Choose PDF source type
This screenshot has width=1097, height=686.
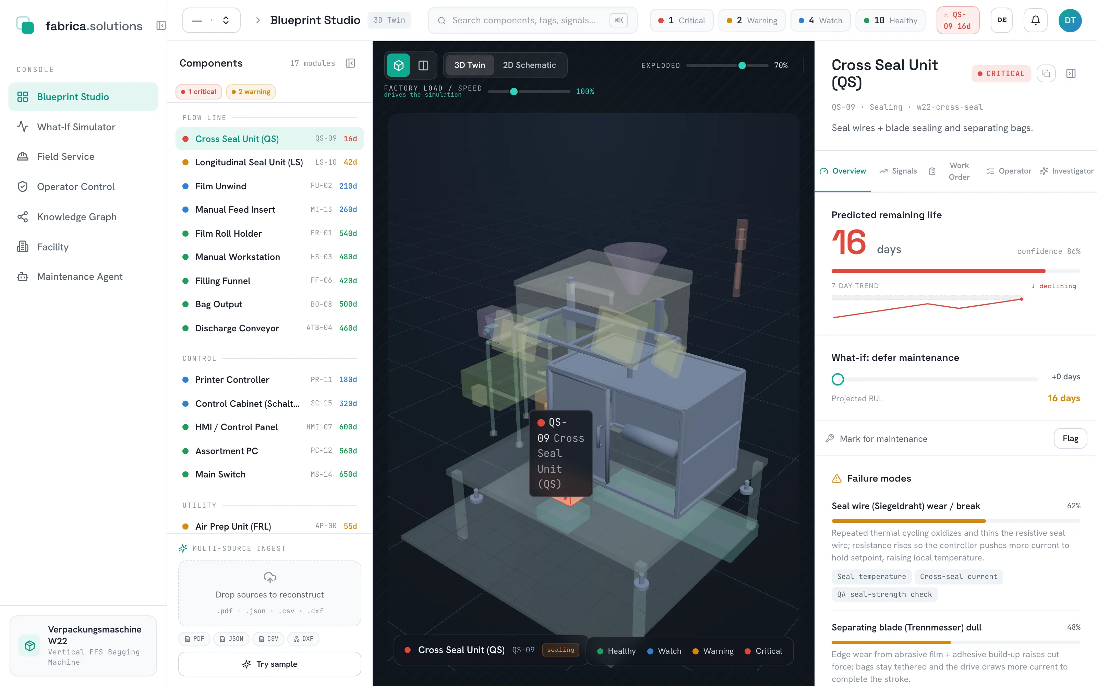(x=194, y=639)
